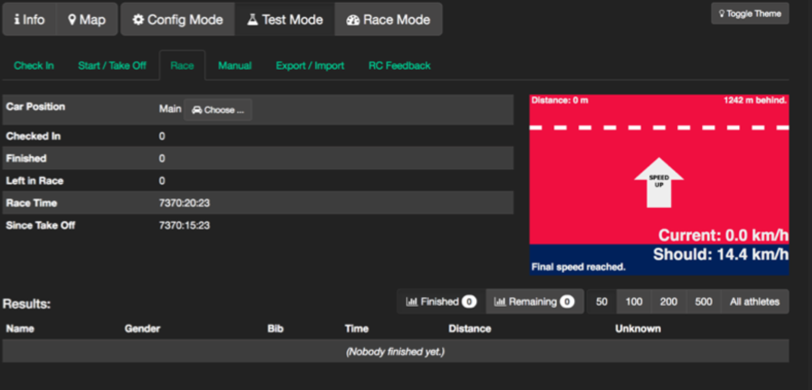Limit results to 100 athletes
This screenshot has height=390, width=812.
click(634, 302)
